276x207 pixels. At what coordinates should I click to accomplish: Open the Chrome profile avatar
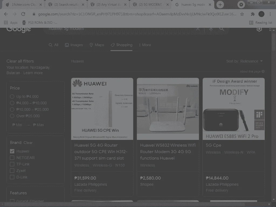pos(261,14)
